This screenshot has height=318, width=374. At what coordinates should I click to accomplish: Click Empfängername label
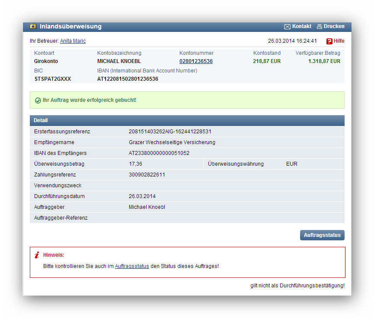point(54,142)
